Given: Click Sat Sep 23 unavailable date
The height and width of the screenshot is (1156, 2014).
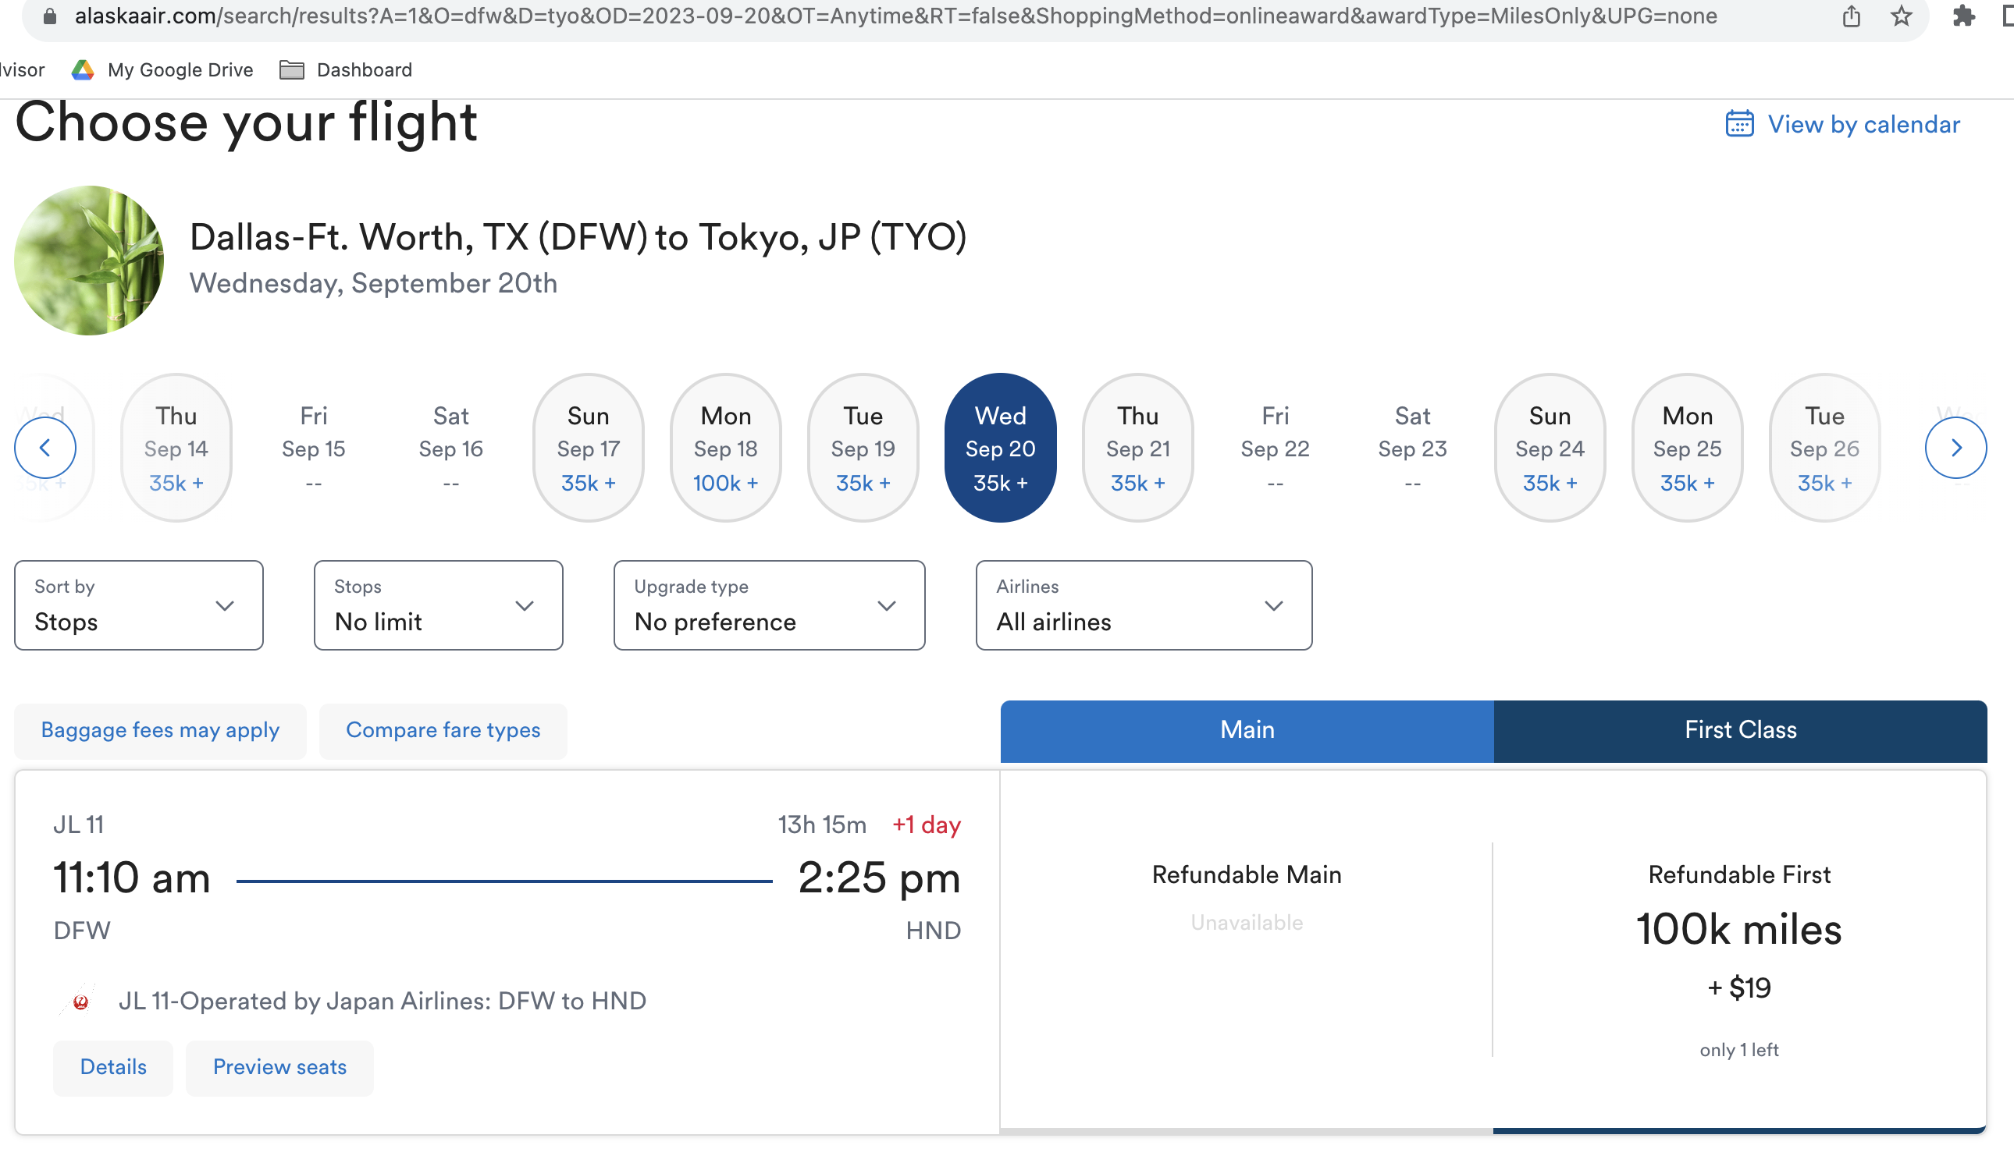Looking at the screenshot, I should 1413,448.
